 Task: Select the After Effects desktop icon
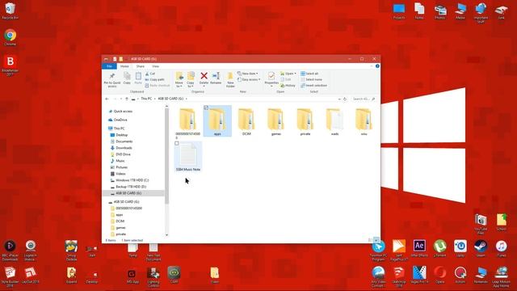coord(419,248)
